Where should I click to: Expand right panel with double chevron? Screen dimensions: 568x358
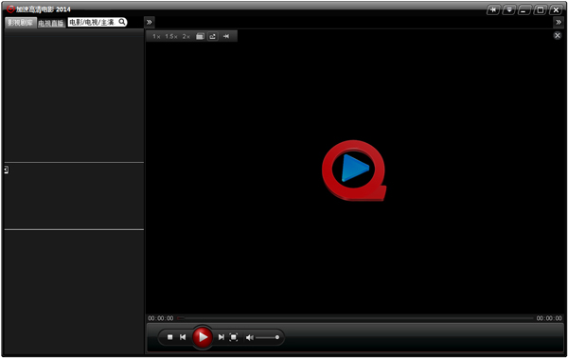(x=559, y=22)
